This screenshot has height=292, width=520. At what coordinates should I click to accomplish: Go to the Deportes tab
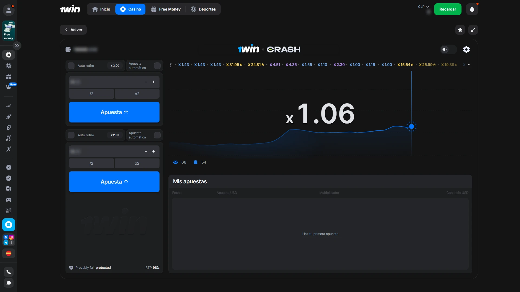pyautogui.click(x=203, y=9)
